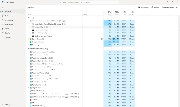
Task: Click the End task button
Action: pyautogui.click(x=155, y=8)
